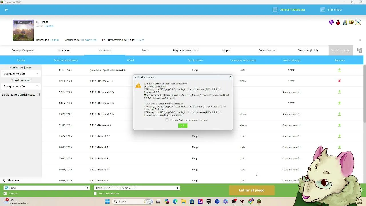The width and height of the screenshot is (366, 206).
Task: Open author Shivaxi's link
Action: (x=49, y=26)
